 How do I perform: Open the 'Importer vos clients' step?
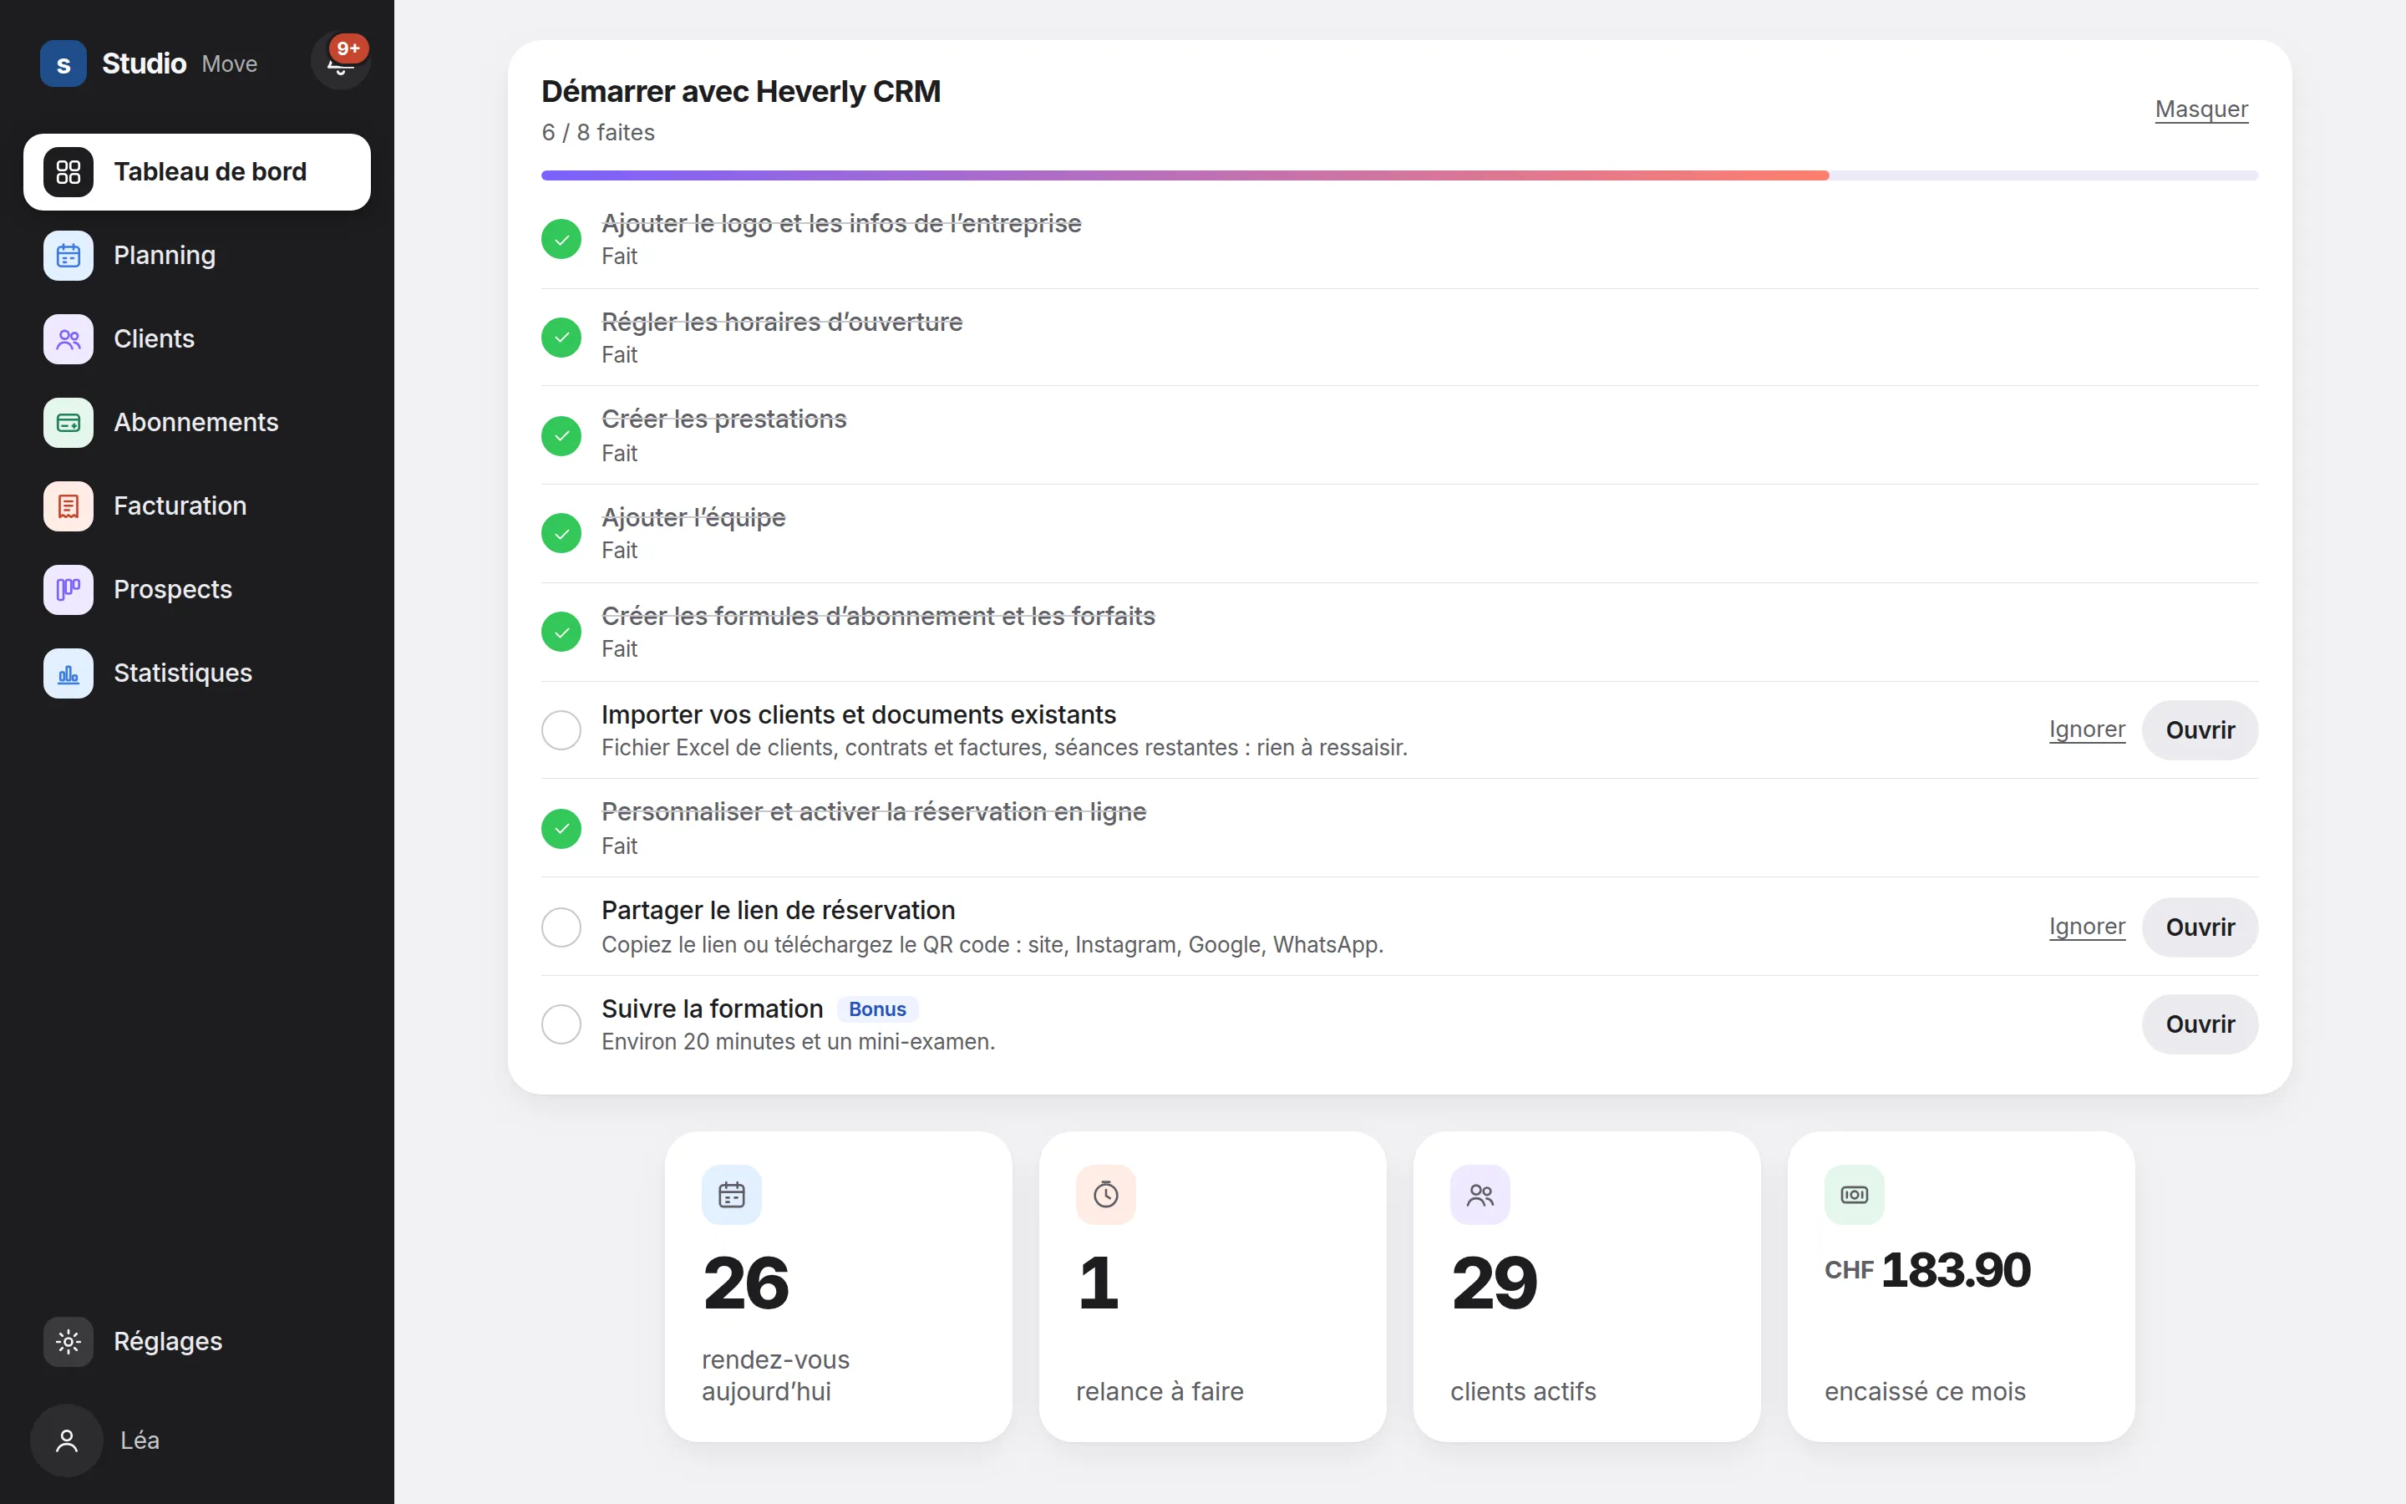pos(2199,730)
